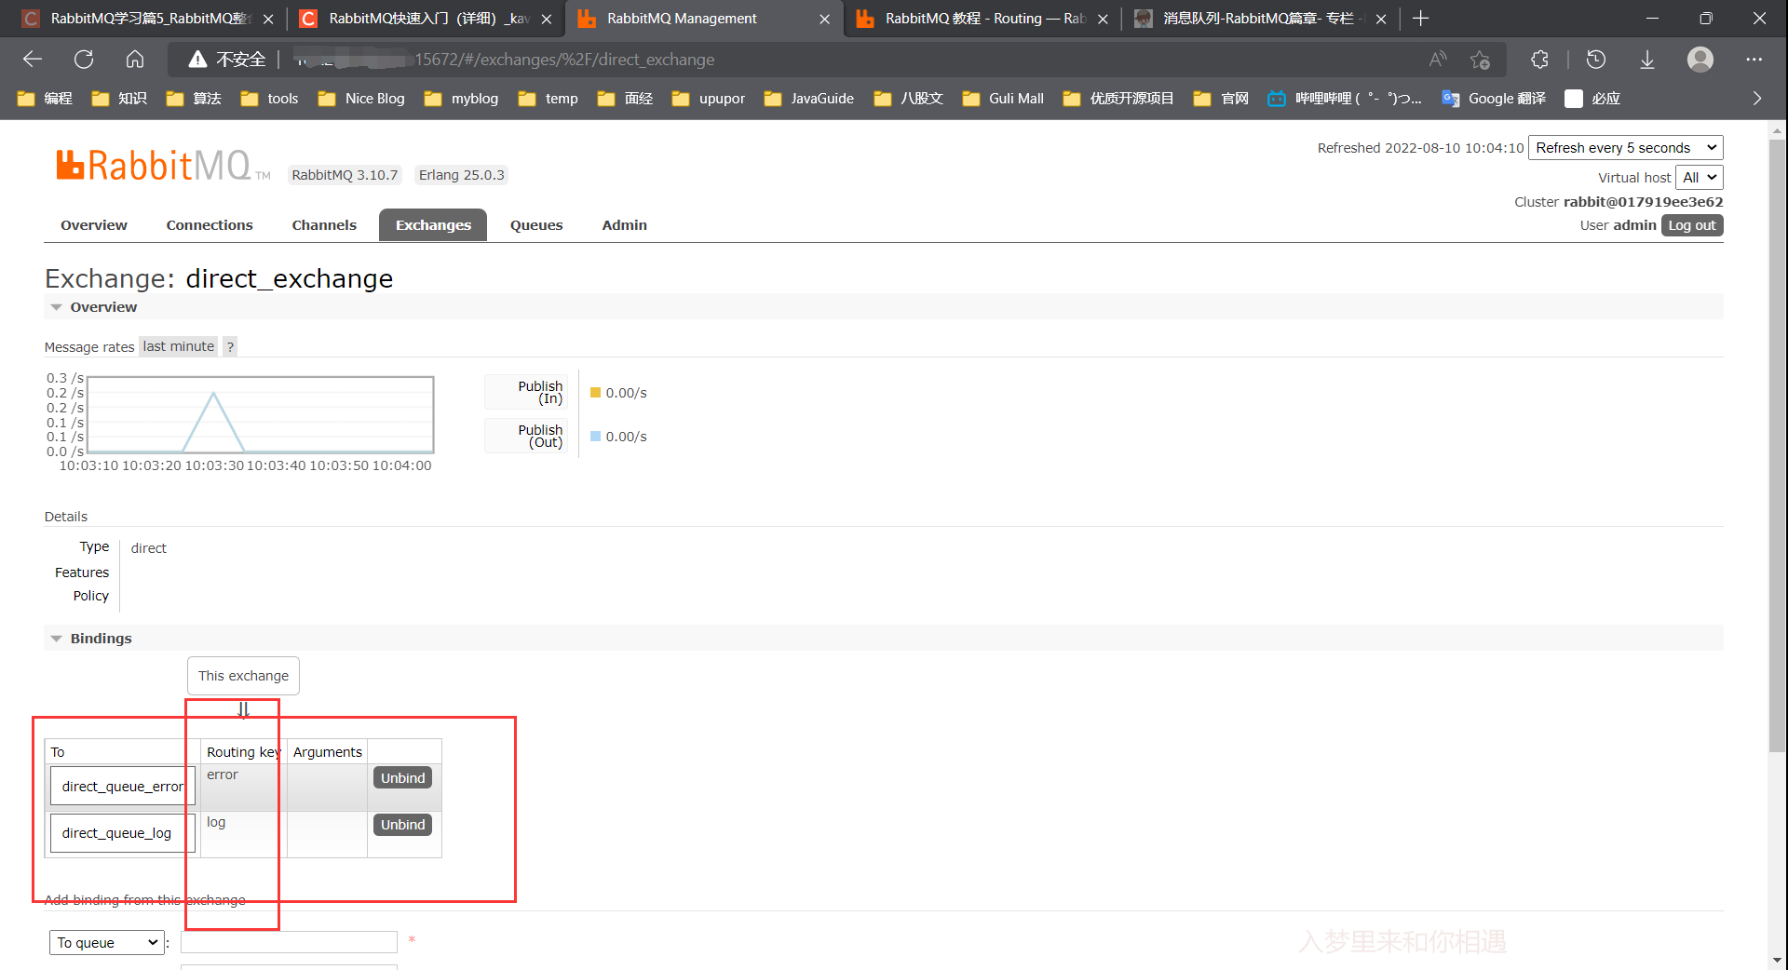Click the user profile avatar icon

(x=1700, y=60)
